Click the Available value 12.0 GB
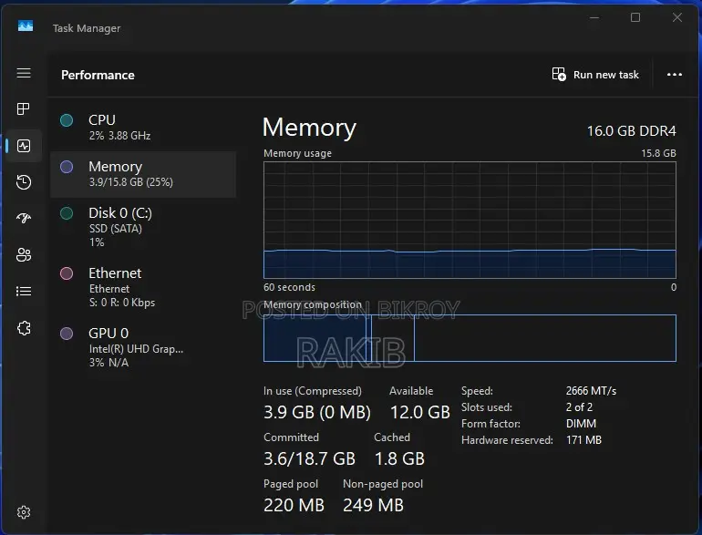 tap(420, 412)
